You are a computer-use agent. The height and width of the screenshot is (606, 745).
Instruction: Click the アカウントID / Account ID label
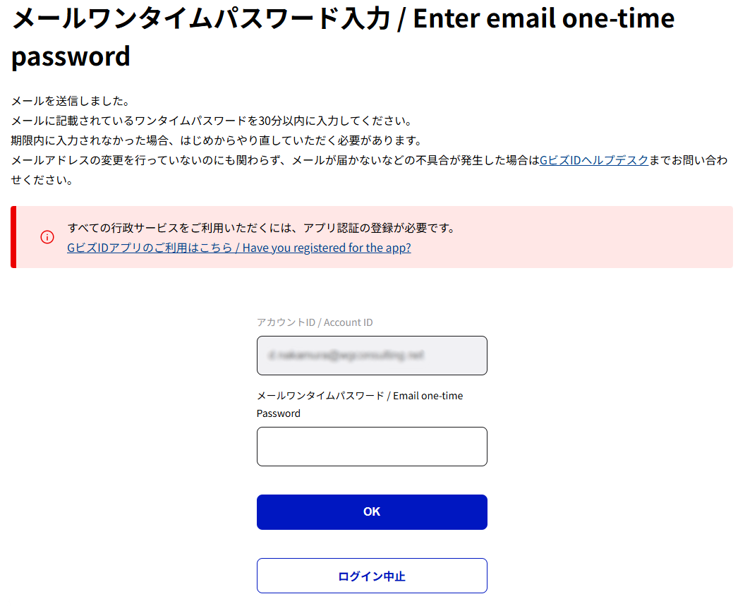point(315,322)
